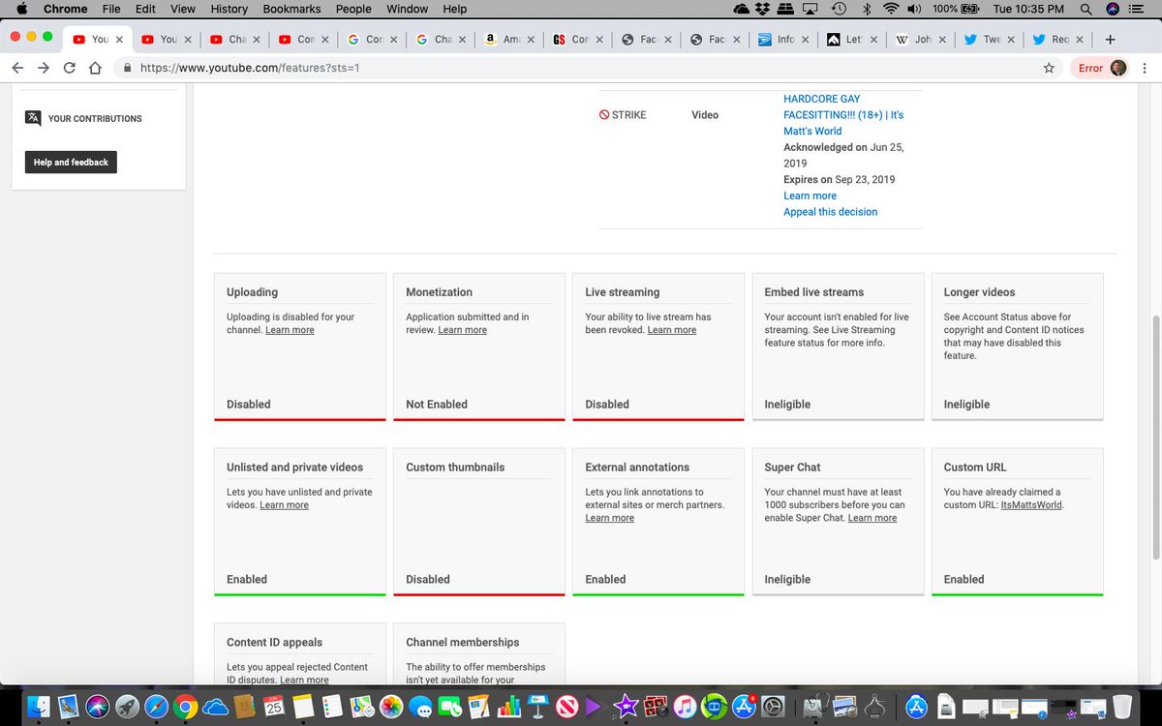1162x726 pixels.
Task: Click Learn more in Super Chat card
Action: pyautogui.click(x=872, y=518)
